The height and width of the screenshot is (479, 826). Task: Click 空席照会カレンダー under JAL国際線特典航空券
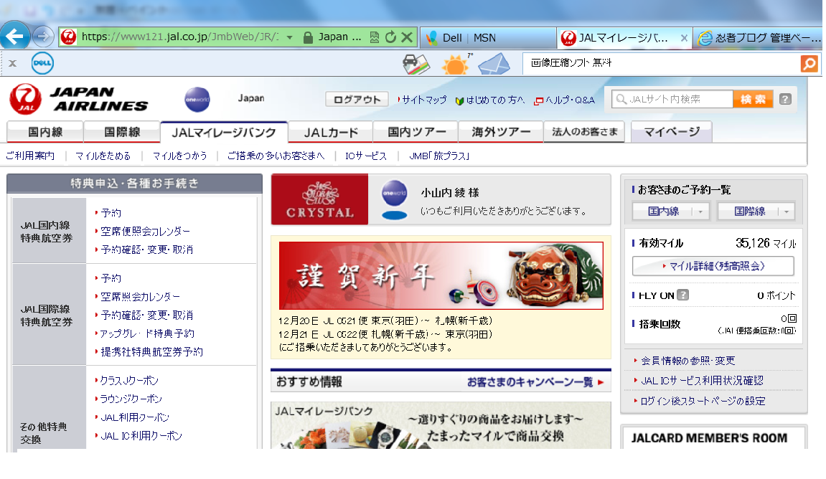click(140, 296)
